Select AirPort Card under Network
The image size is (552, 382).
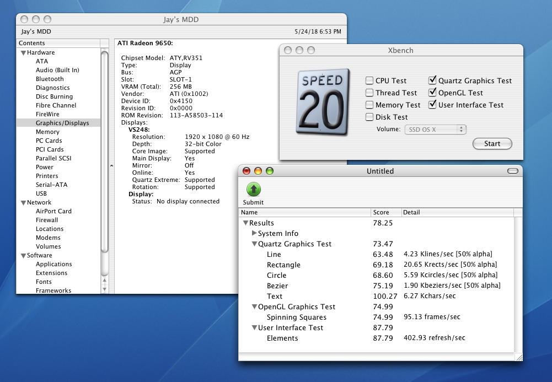[x=53, y=212]
